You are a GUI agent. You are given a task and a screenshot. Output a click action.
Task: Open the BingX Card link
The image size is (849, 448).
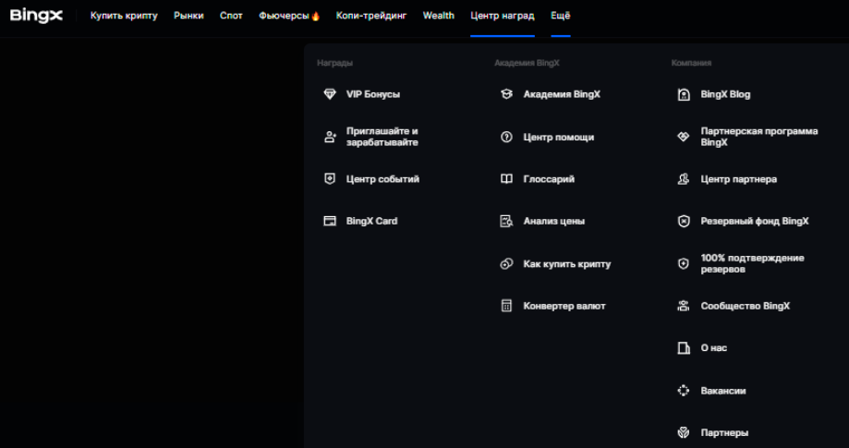point(372,222)
